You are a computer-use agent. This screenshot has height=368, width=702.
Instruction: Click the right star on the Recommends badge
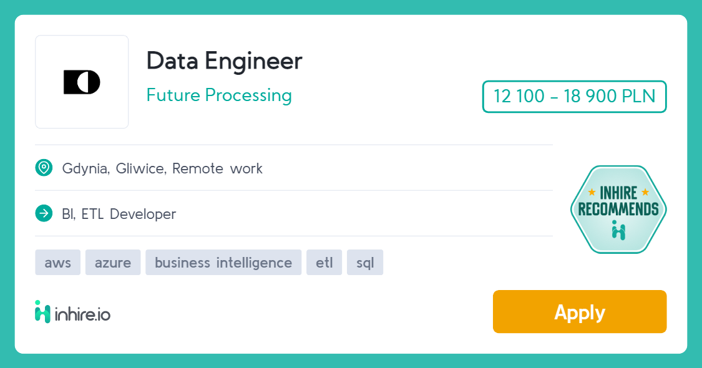pyautogui.click(x=645, y=192)
